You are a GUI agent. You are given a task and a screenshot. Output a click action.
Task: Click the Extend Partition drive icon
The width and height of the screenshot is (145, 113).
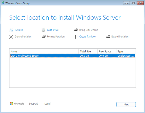[108, 37]
